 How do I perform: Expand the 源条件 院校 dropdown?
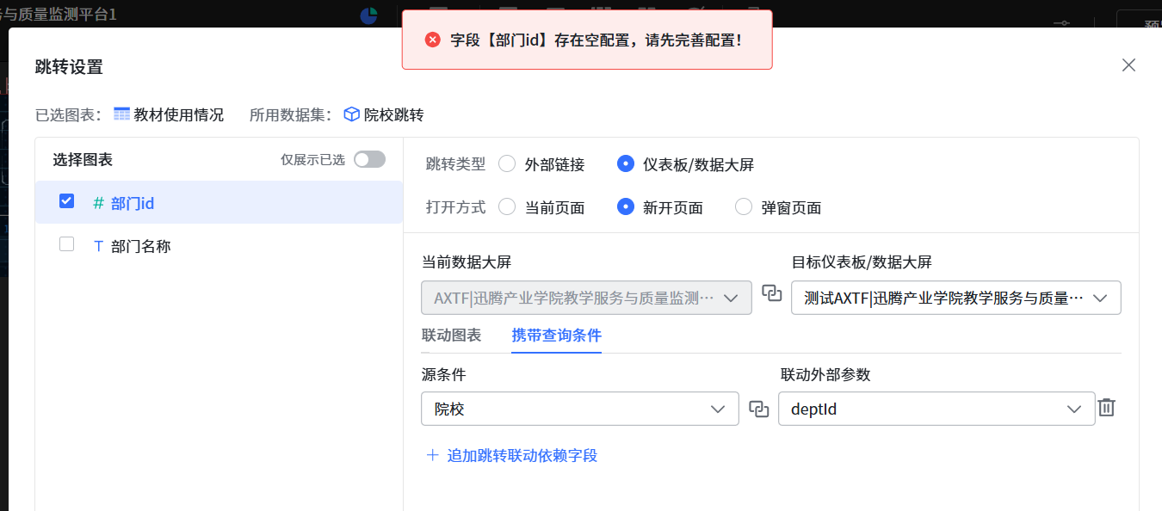click(579, 409)
